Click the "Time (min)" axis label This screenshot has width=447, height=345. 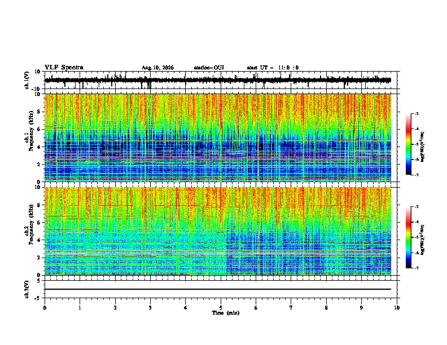(226, 313)
